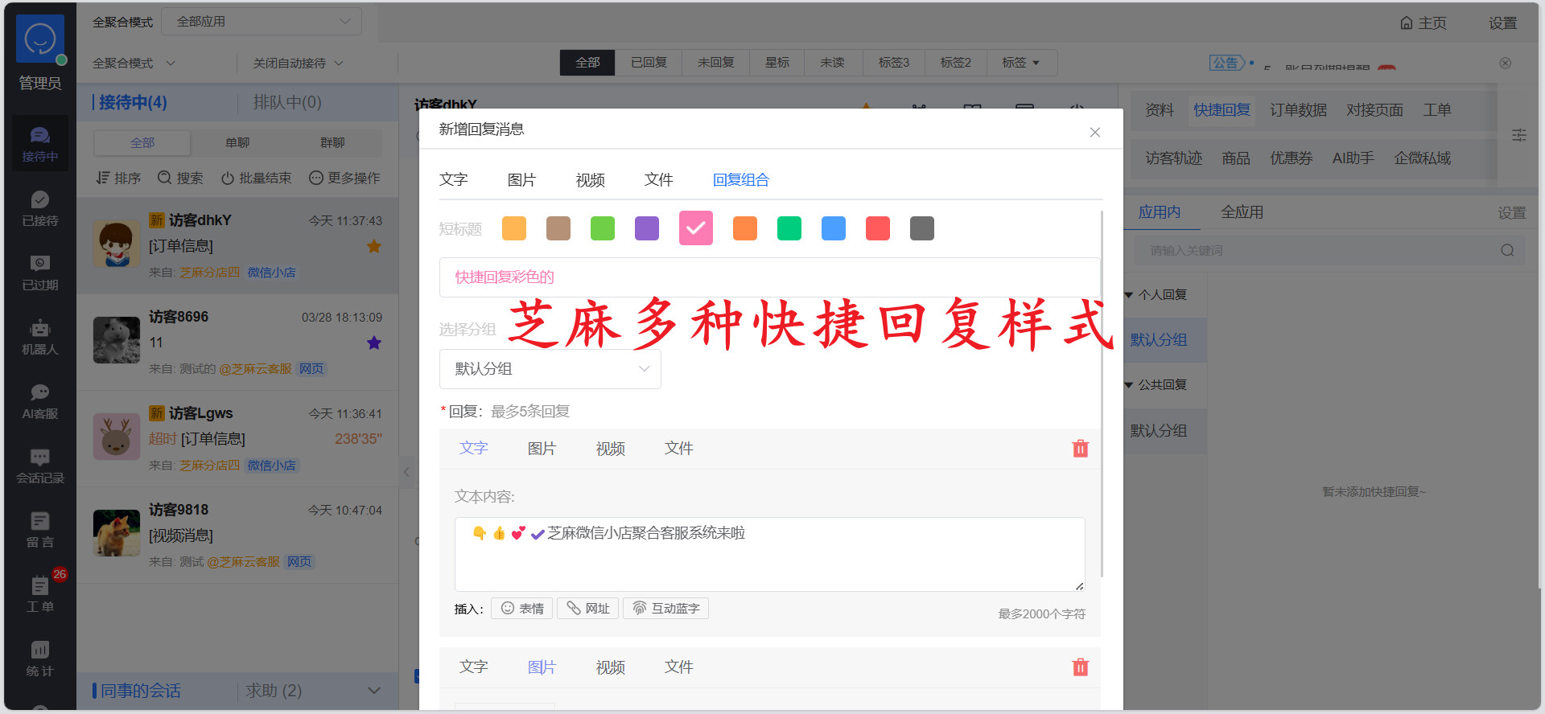1545x714 pixels.
Task: Open the 关闭自动接待 dropdown
Action: [x=299, y=63]
